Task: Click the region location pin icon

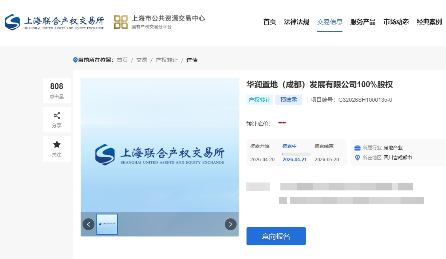Action: tap(358, 158)
